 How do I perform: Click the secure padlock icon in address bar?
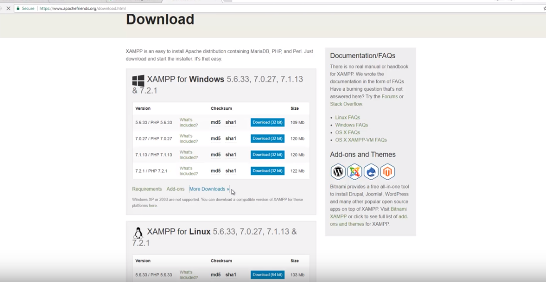tap(18, 8)
